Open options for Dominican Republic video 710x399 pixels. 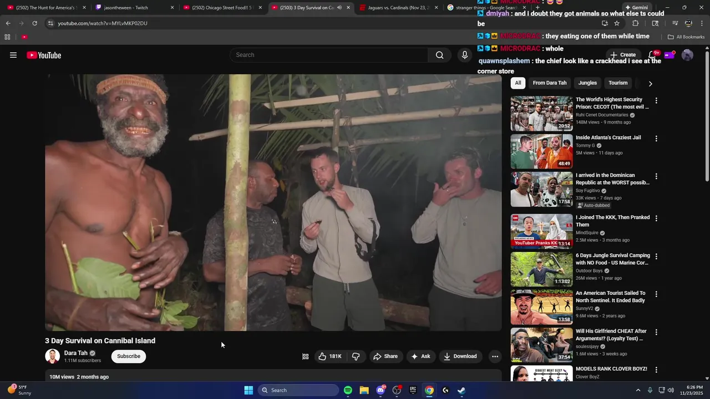656,176
